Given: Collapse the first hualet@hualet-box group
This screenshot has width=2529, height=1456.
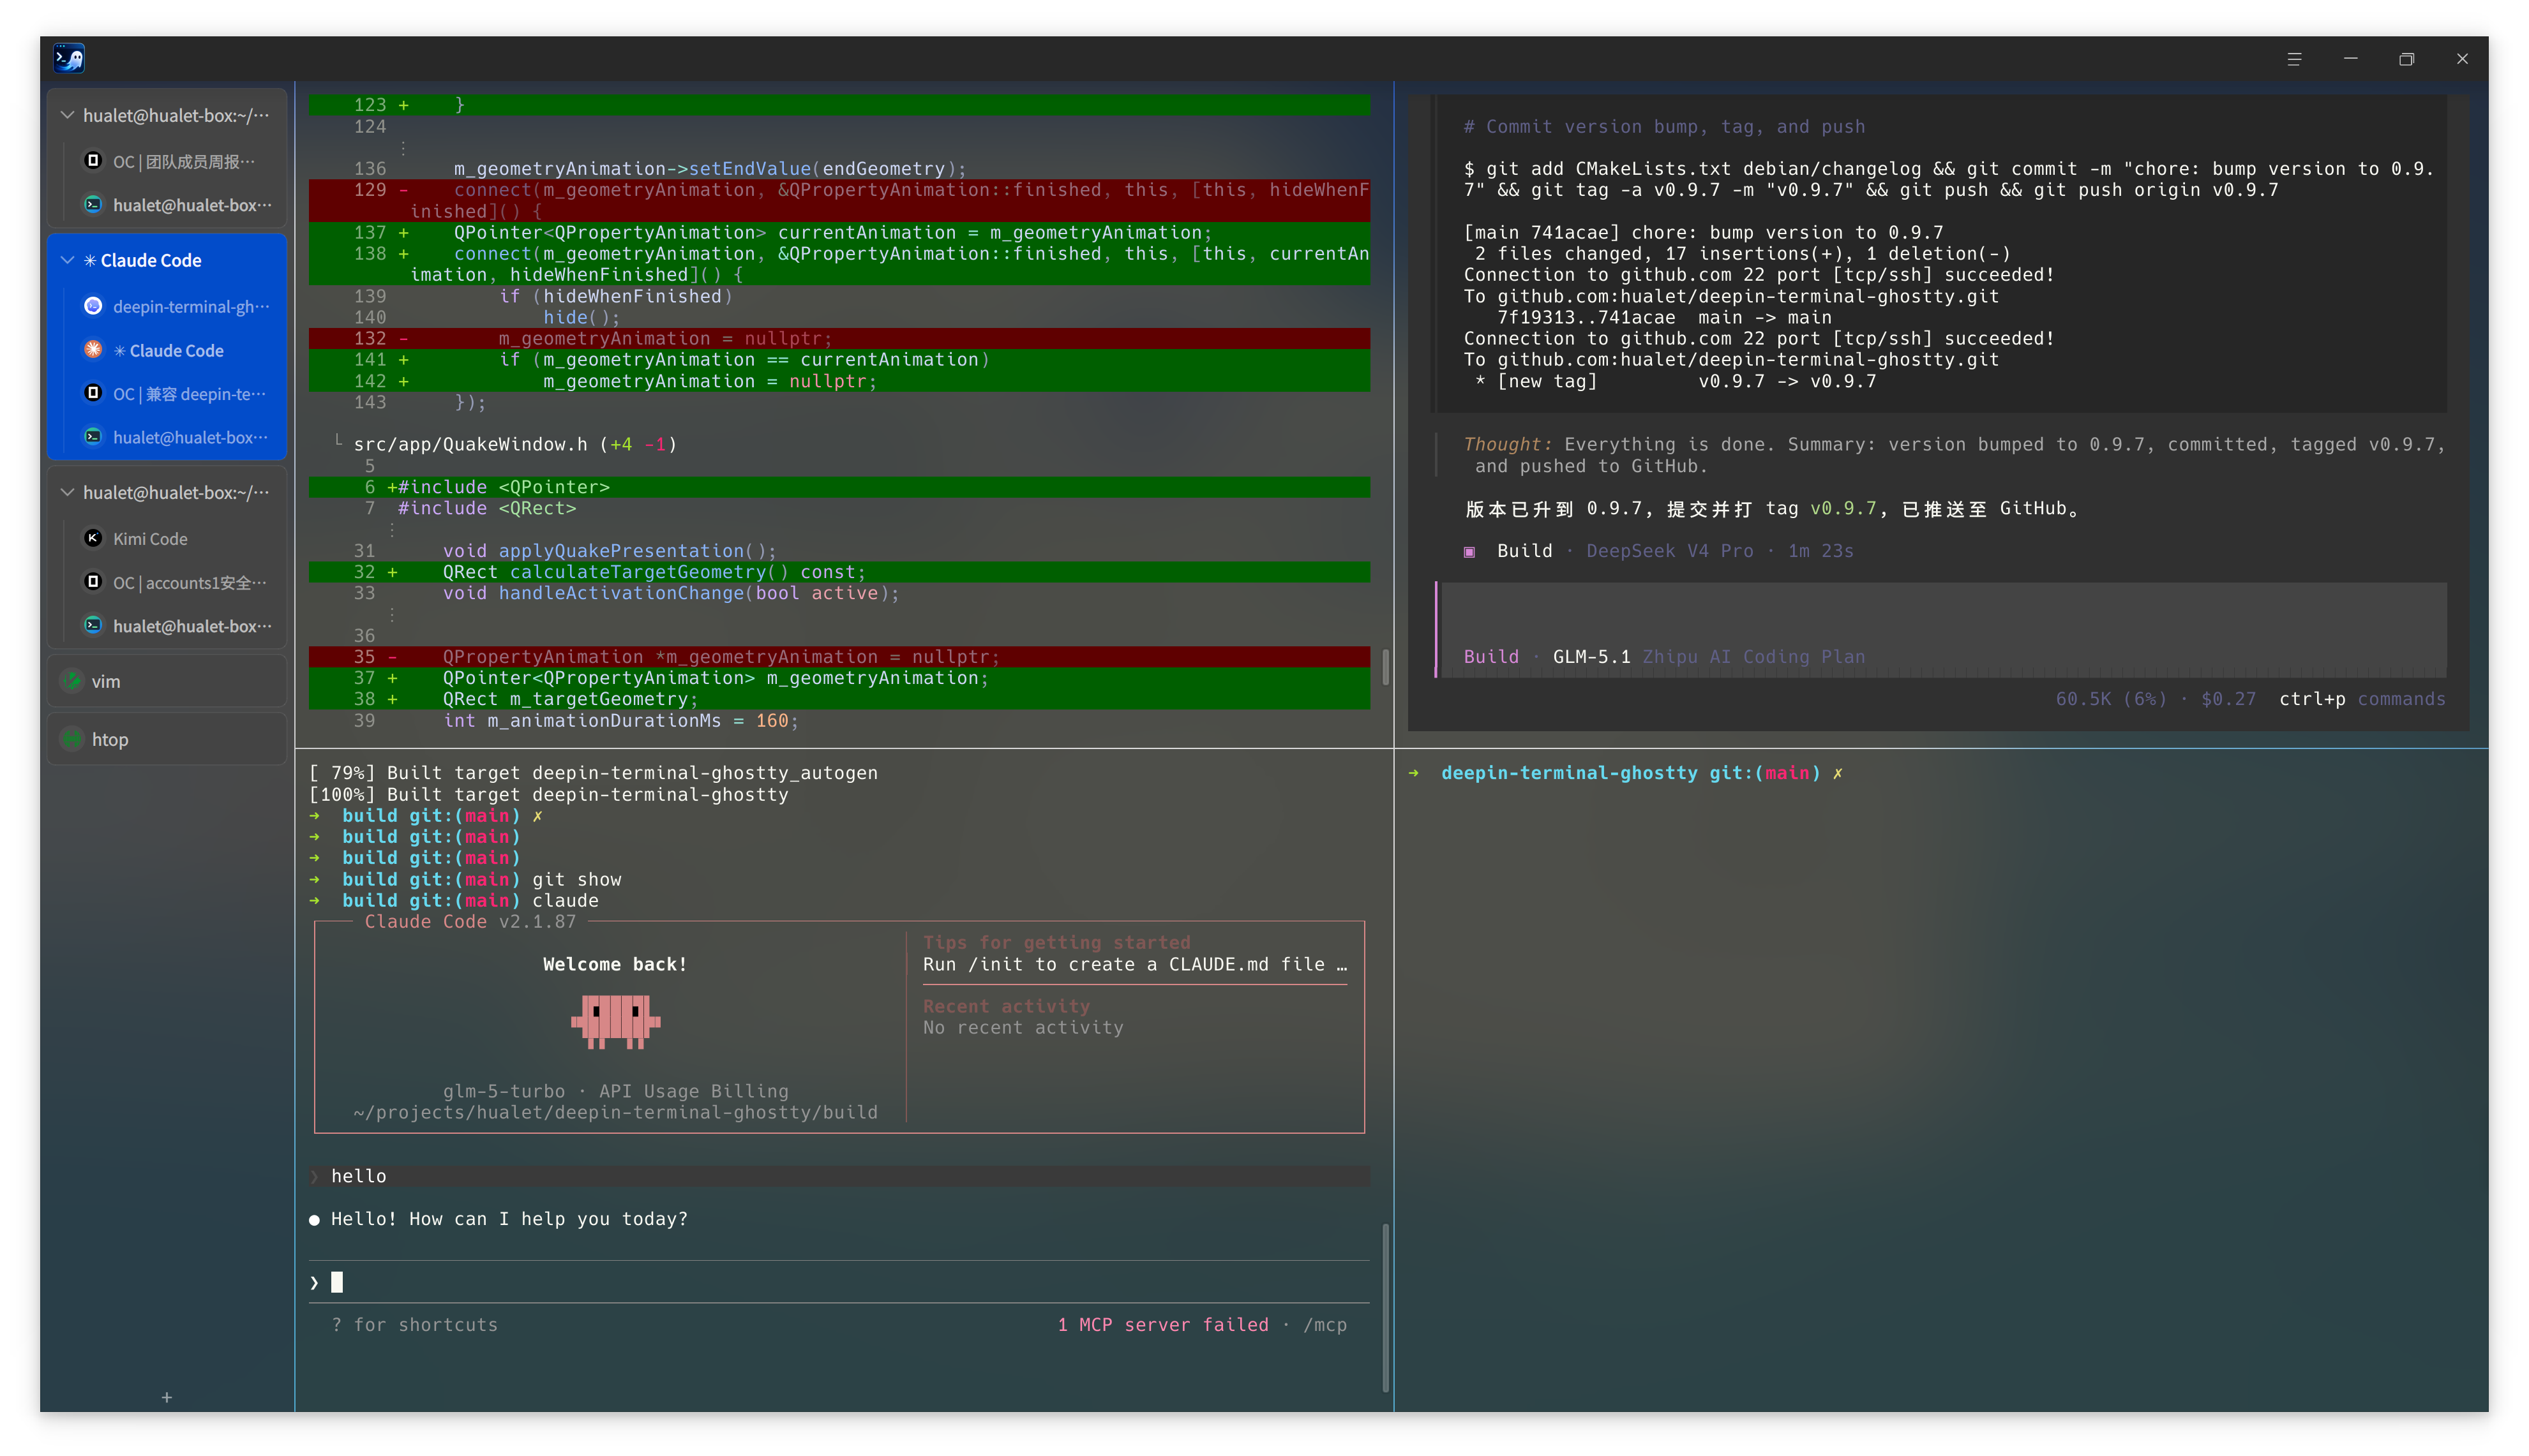Looking at the screenshot, I should (67, 115).
